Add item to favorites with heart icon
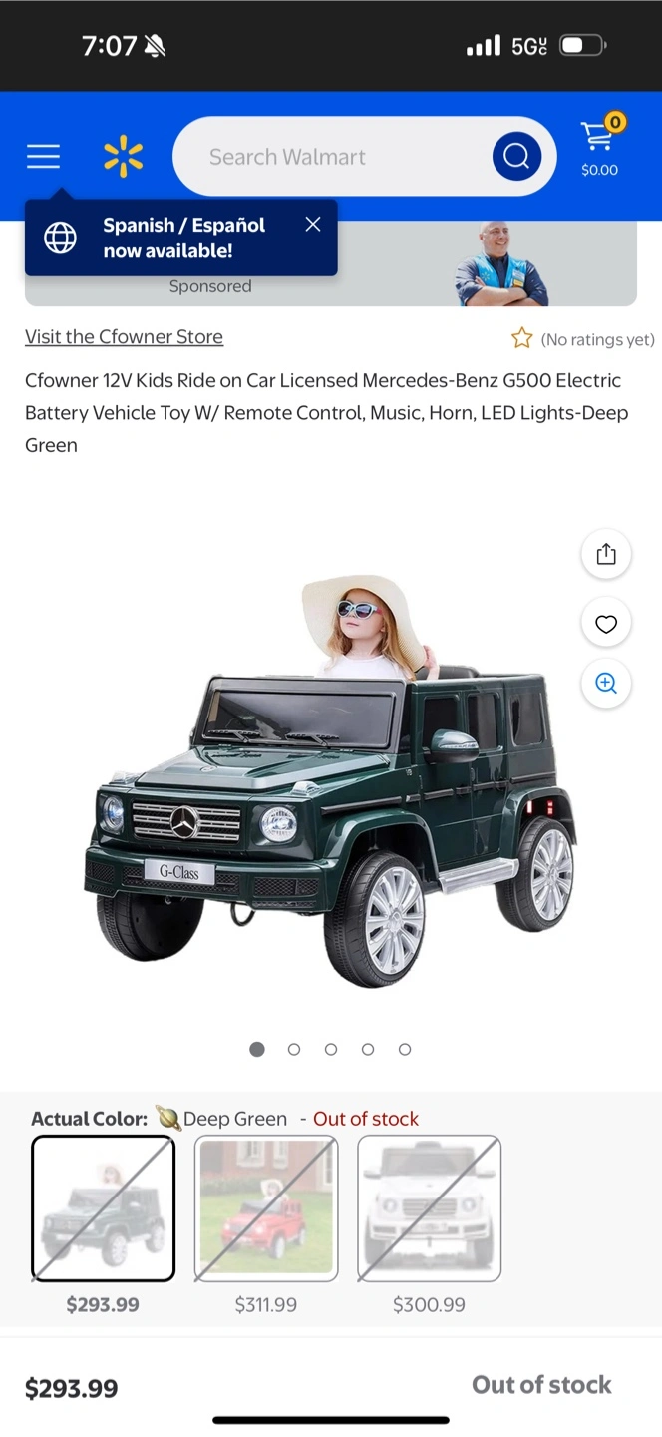Viewport: 662px width, 1437px height. (606, 624)
